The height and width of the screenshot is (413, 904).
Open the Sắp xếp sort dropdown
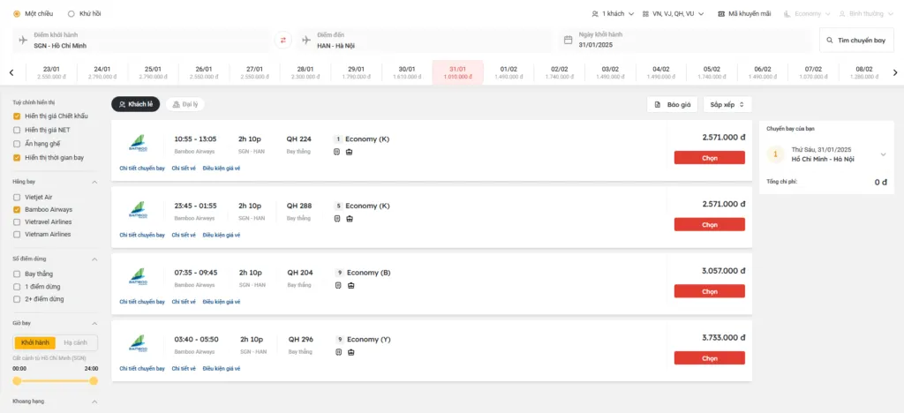coord(727,104)
